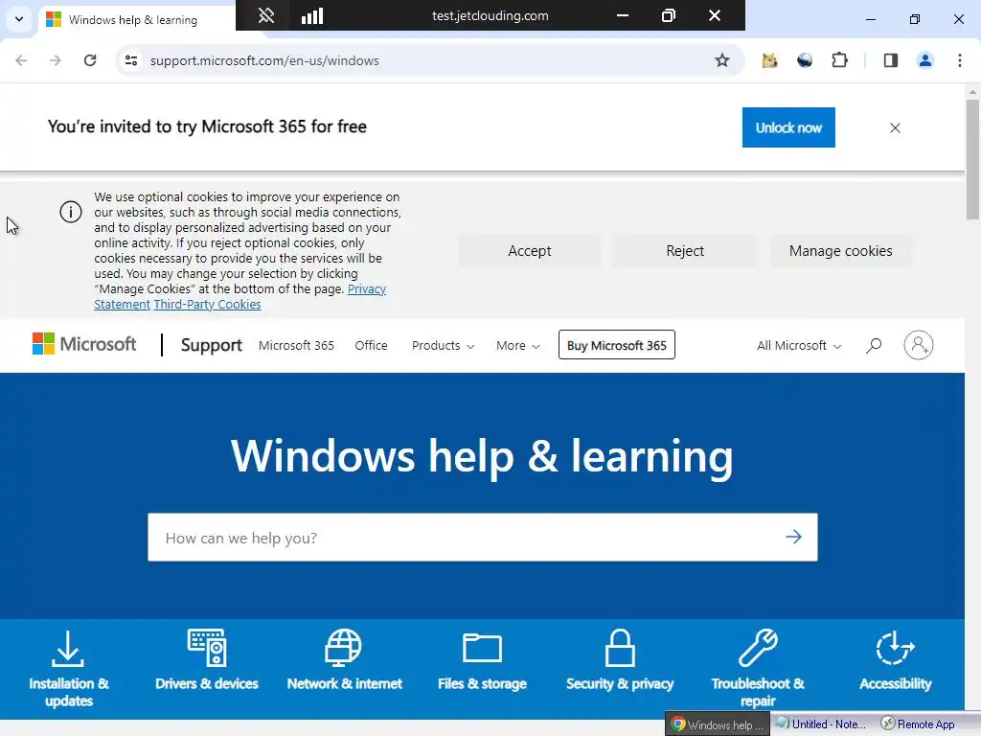
Task: Open Network & internet category
Action: tap(344, 661)
